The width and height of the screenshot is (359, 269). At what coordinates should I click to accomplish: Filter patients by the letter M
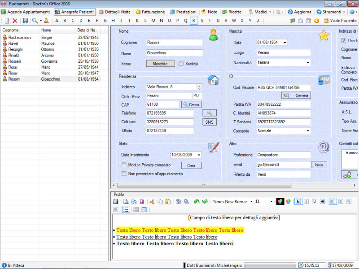pos(153,21)
